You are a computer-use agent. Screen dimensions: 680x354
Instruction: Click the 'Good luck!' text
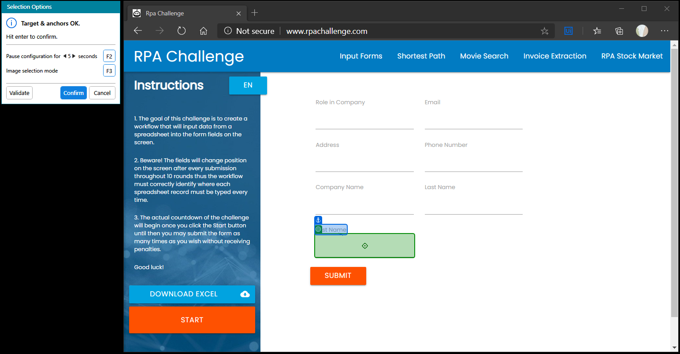pyautogui.click(x=149, y=267)
